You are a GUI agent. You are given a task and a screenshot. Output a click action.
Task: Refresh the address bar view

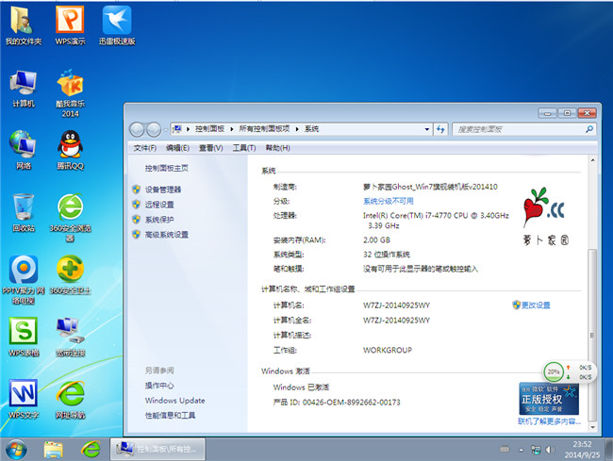click(440, 129)
